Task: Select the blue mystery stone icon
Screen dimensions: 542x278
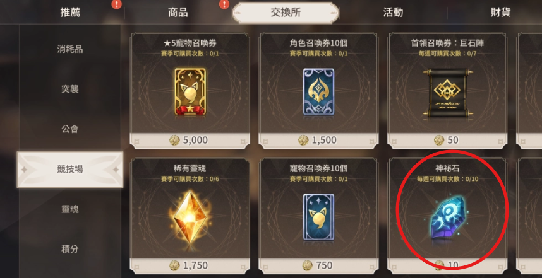Action: point(448,217)
